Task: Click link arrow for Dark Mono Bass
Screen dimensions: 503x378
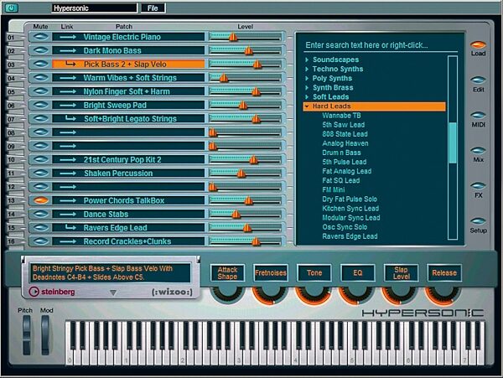Action: pyautogui.click(x=68, y=50)
